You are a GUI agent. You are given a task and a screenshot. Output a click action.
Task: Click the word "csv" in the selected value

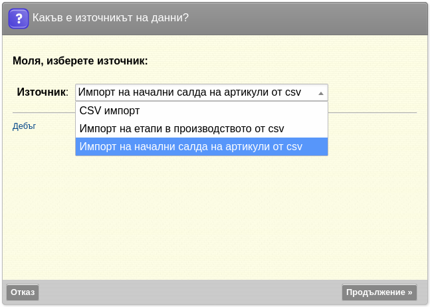tap(293, 92)
